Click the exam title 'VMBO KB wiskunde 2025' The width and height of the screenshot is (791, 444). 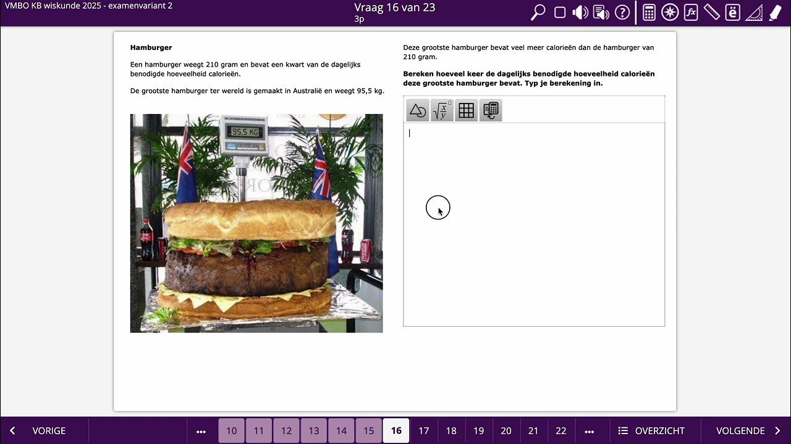[x=90, y=6]
